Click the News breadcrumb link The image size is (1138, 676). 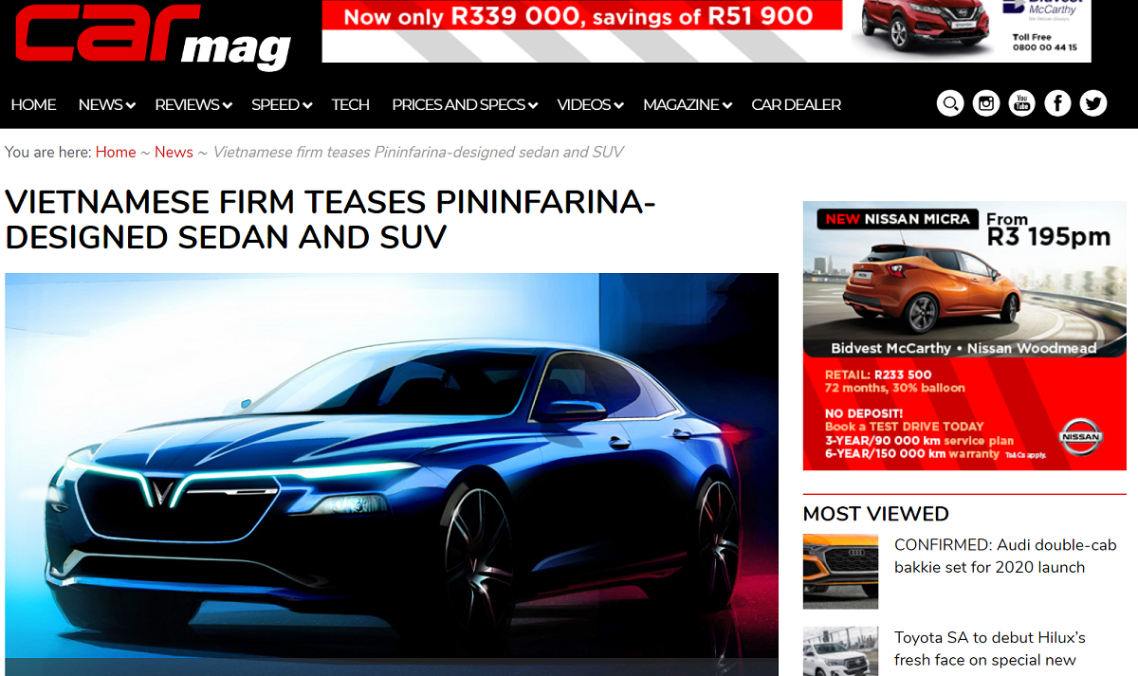click(x=174, y=153)
